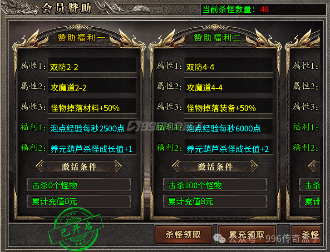
Task: Click the 击杀100个怪物 condition row
Action: [215, 185]
